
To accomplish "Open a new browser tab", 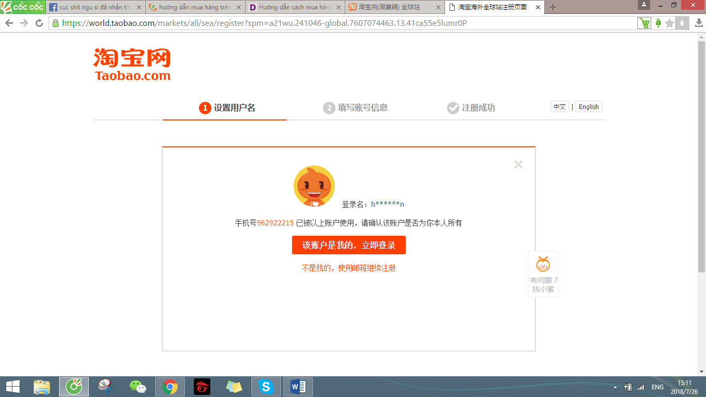I will click(553, 7).
